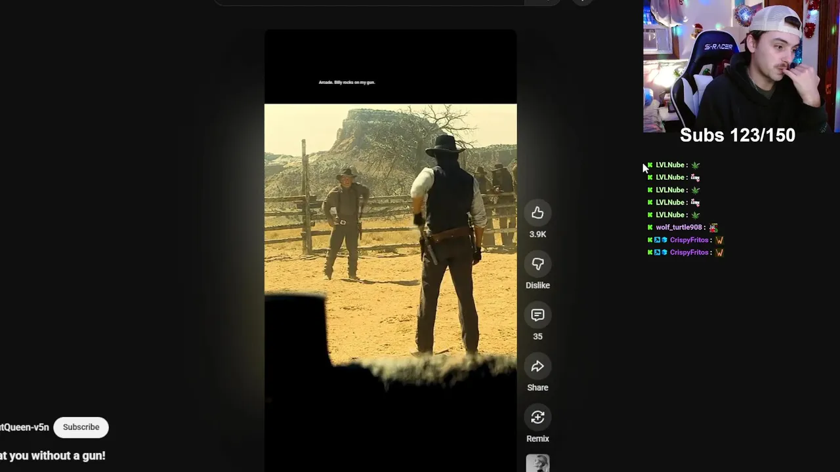
Task: Click the Remix icon
Action: [x=537, y=418]
